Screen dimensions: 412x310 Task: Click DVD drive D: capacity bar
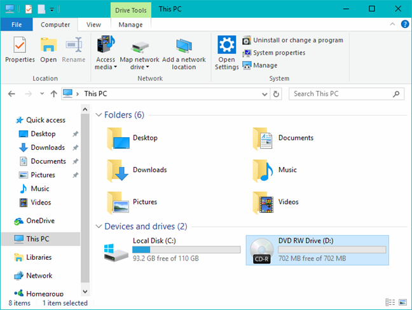point(332,250)
